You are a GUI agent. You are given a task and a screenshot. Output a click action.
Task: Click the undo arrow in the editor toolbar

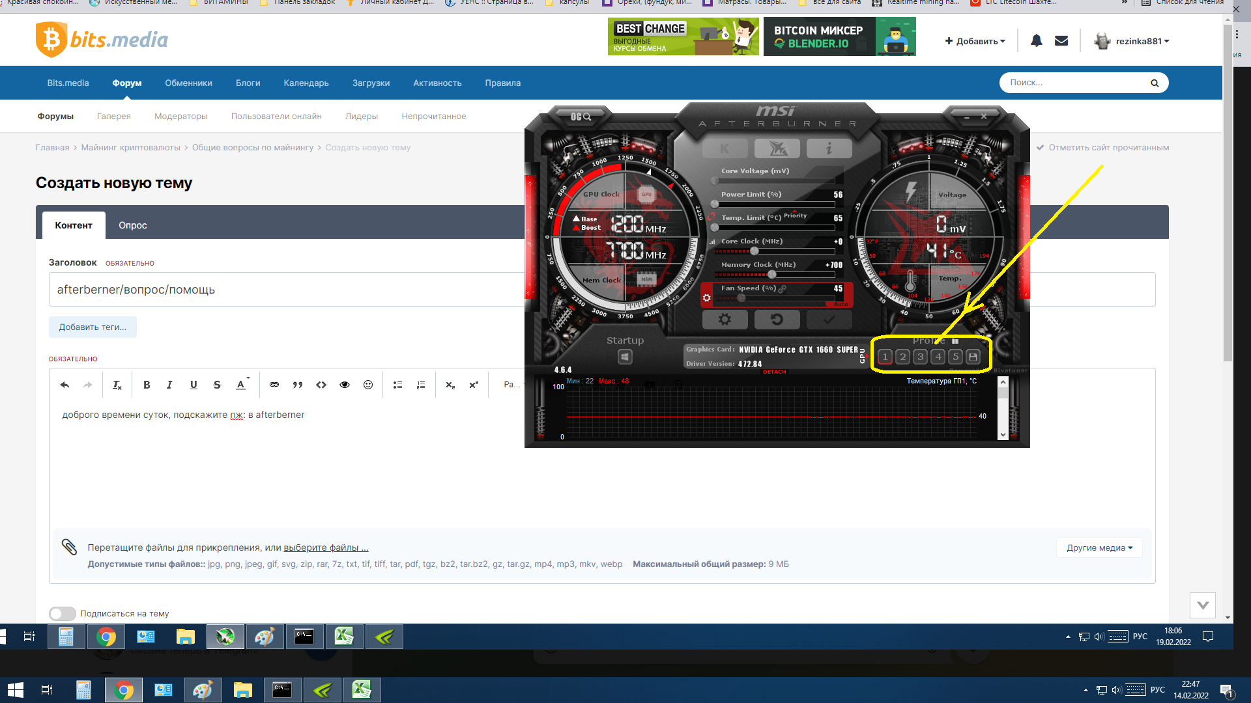click(x=65, y=385)
